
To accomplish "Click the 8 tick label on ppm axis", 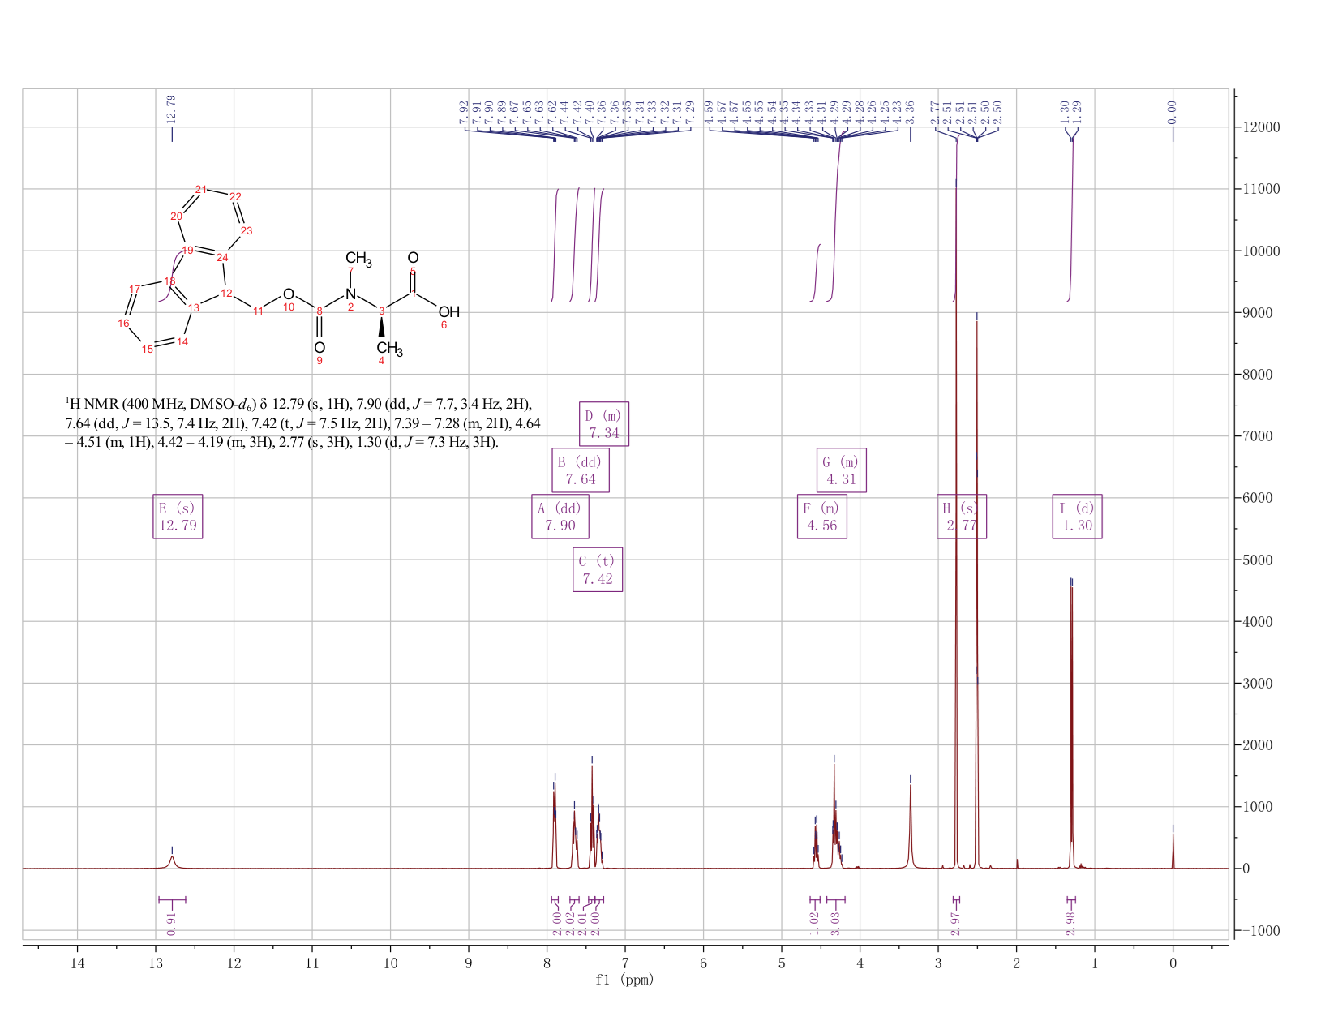I will tap(547, 963).
